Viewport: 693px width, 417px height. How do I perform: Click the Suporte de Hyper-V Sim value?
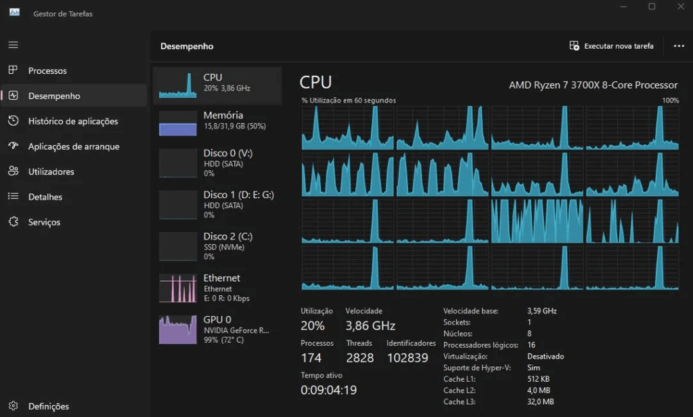(x=533, y=368)
